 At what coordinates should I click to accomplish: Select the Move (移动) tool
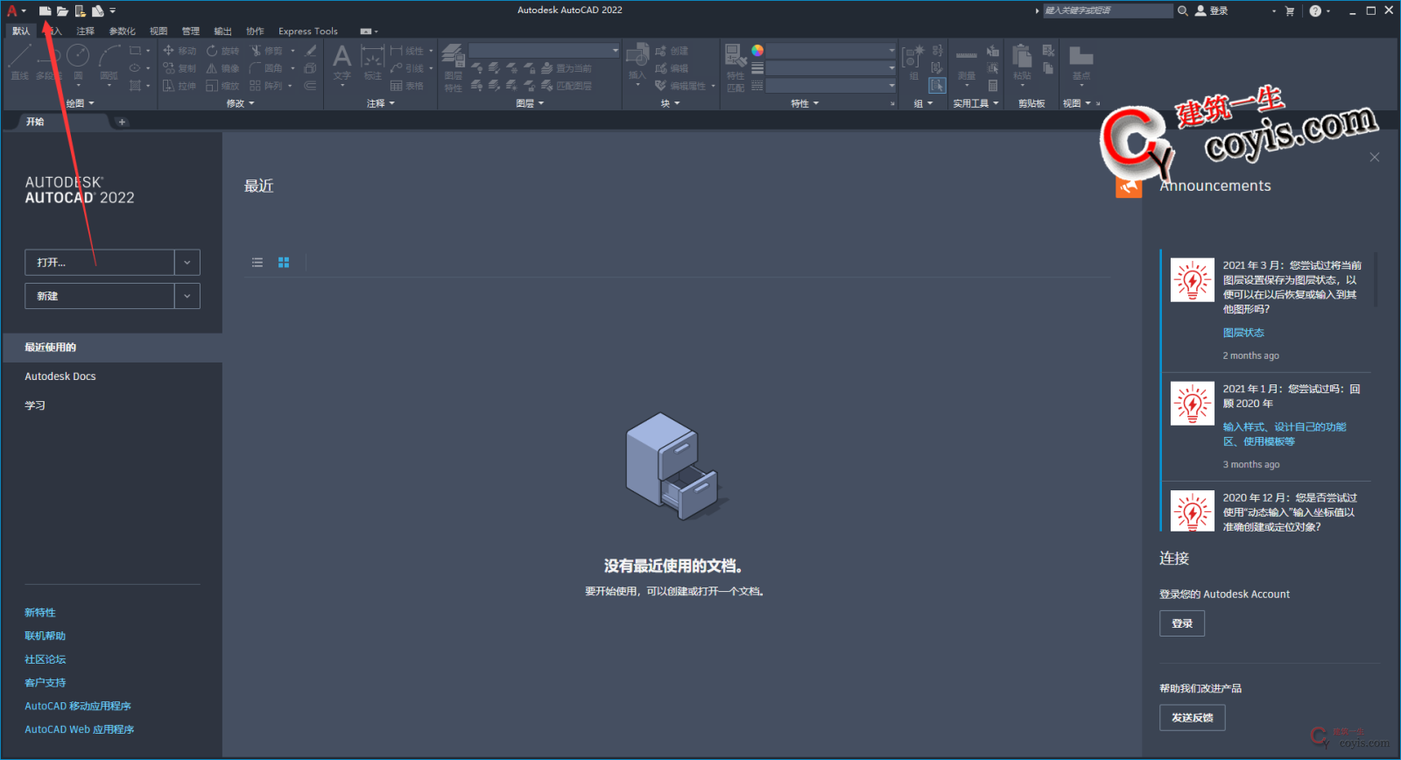[x=180, y=51]
